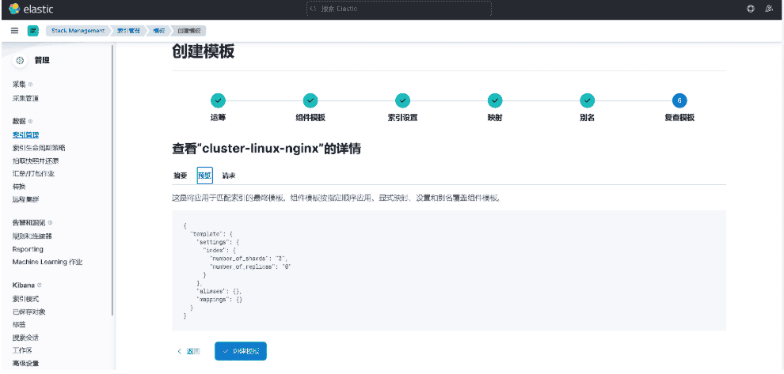Switch to the 预览 tab

click(x=205, y=176)
